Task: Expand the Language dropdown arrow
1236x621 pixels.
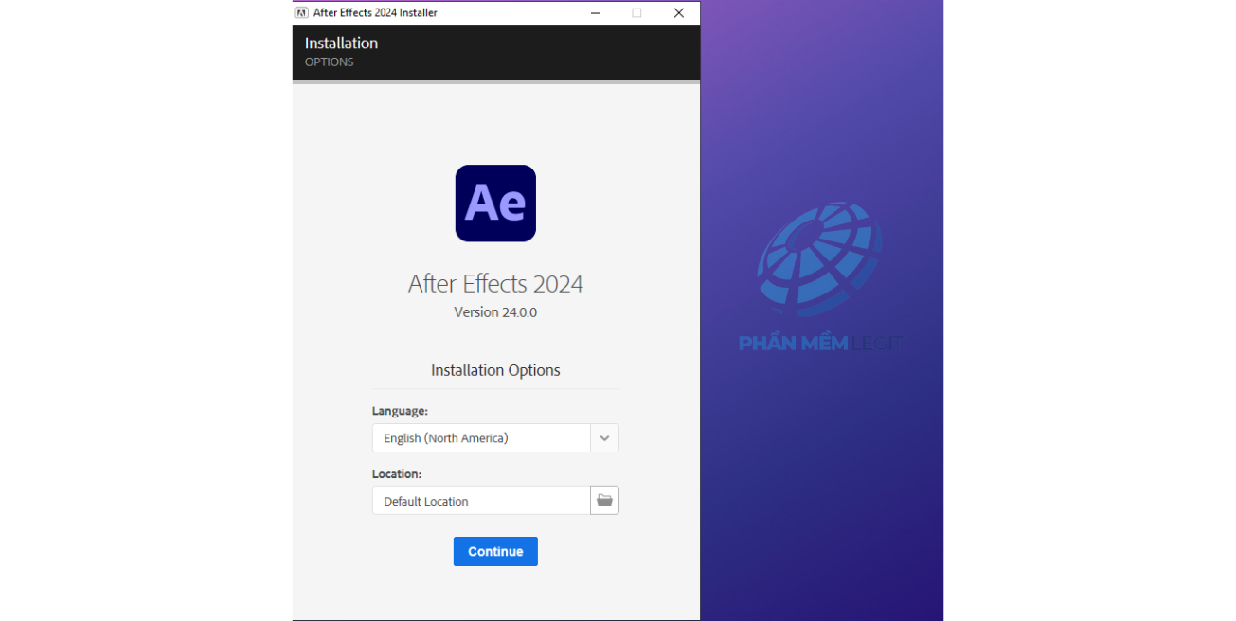Action: tap(604, 438)
